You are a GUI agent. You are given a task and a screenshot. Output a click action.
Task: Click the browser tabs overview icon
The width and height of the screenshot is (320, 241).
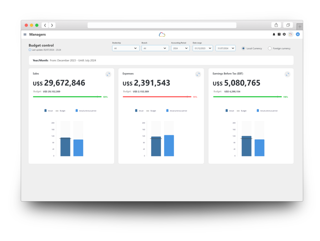coord(288,25)
